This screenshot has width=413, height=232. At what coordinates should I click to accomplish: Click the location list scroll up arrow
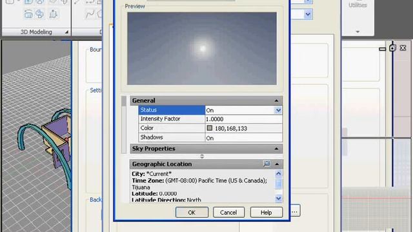[278, 173]
